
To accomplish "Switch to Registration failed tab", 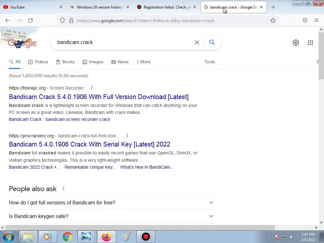I will [x=166, y=7].
